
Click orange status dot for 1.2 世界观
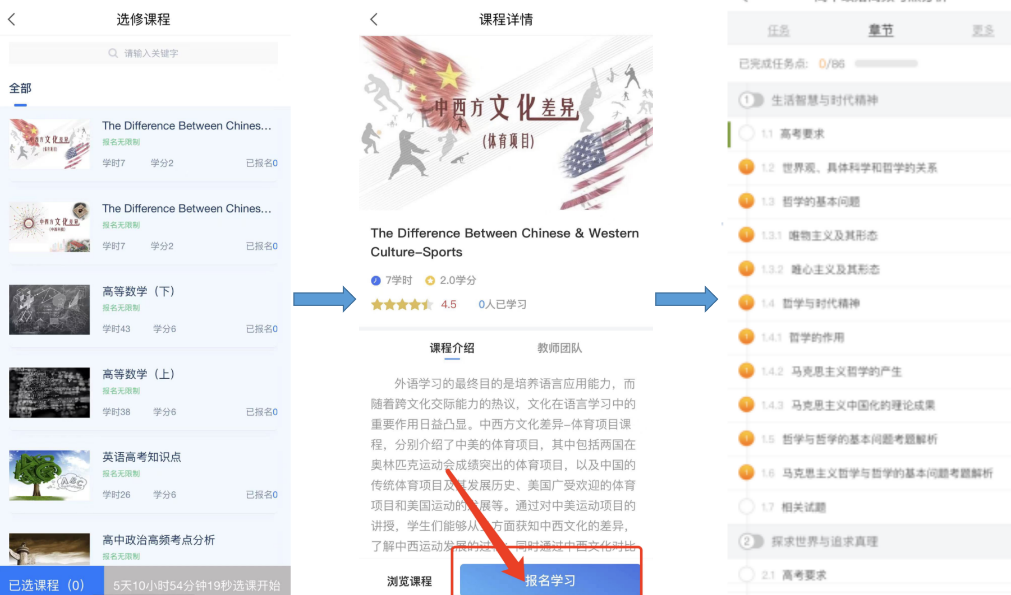[746, 167]
